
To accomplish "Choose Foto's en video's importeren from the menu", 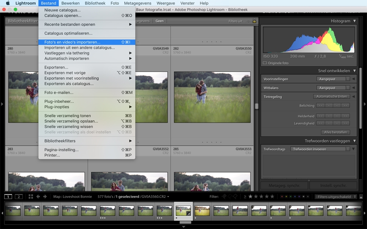I will [x=73, y=42].
